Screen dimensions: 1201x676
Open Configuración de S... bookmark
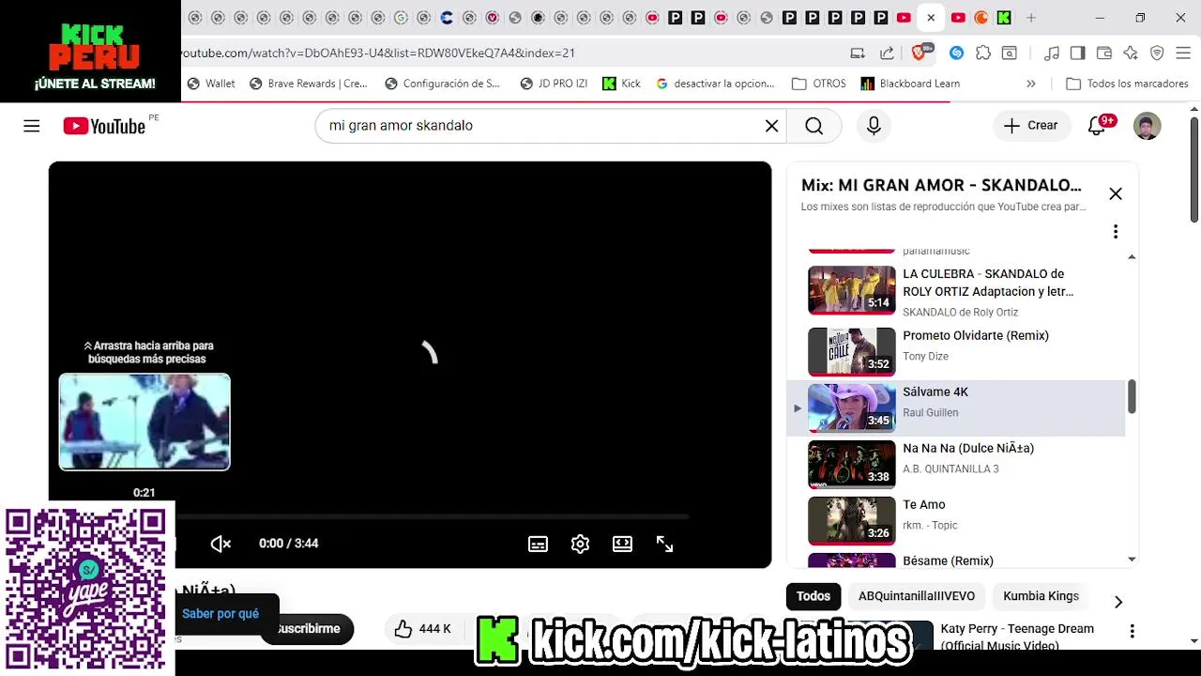point(442,84)
